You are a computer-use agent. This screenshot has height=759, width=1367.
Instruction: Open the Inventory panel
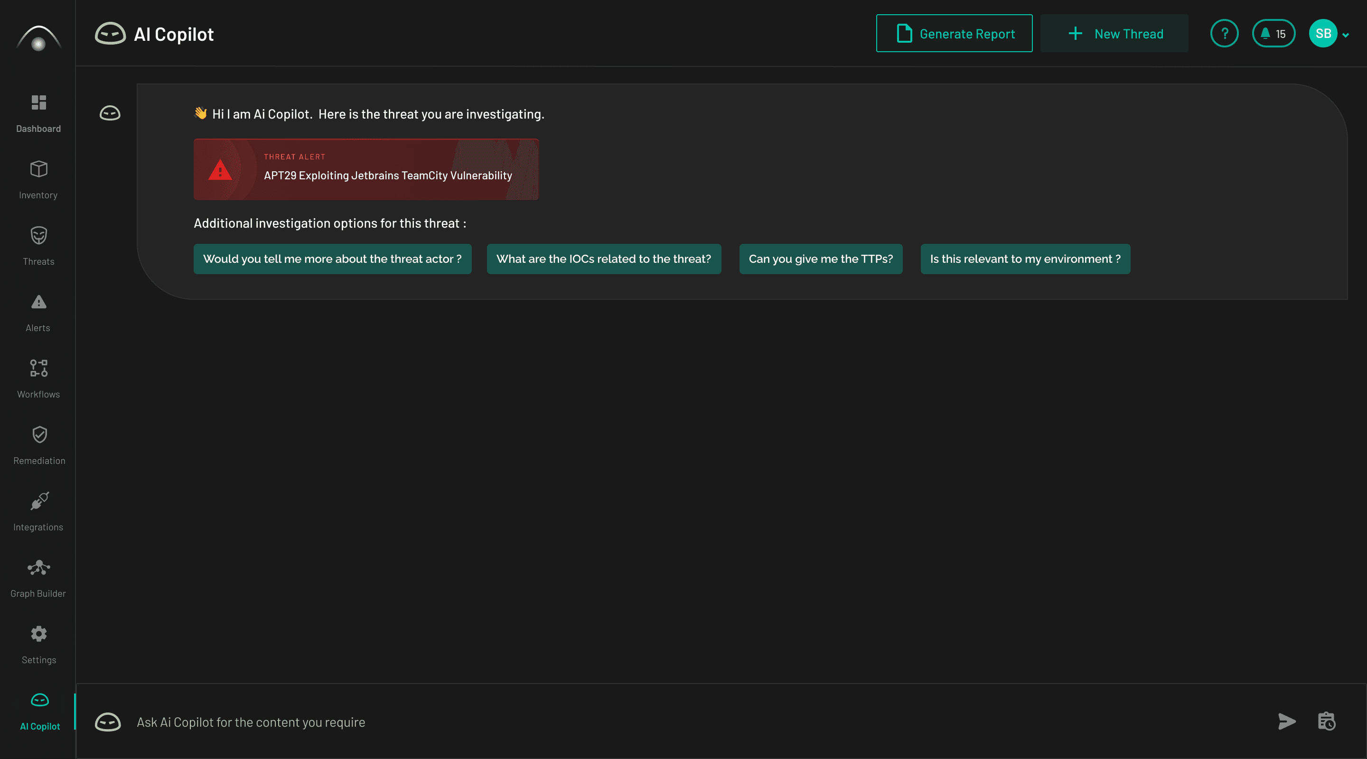click(x=38, y=179)
